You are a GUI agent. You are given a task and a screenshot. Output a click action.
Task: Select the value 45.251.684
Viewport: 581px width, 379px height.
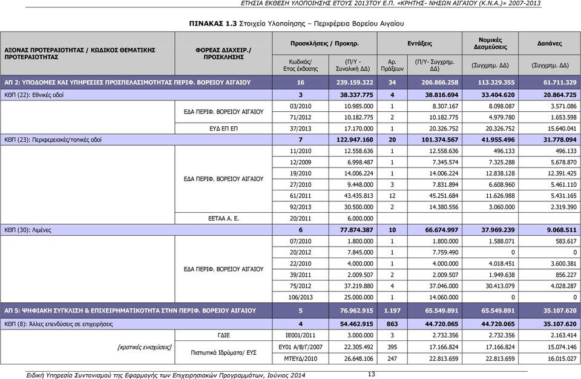pyautogui.click(x=444, y=196)
